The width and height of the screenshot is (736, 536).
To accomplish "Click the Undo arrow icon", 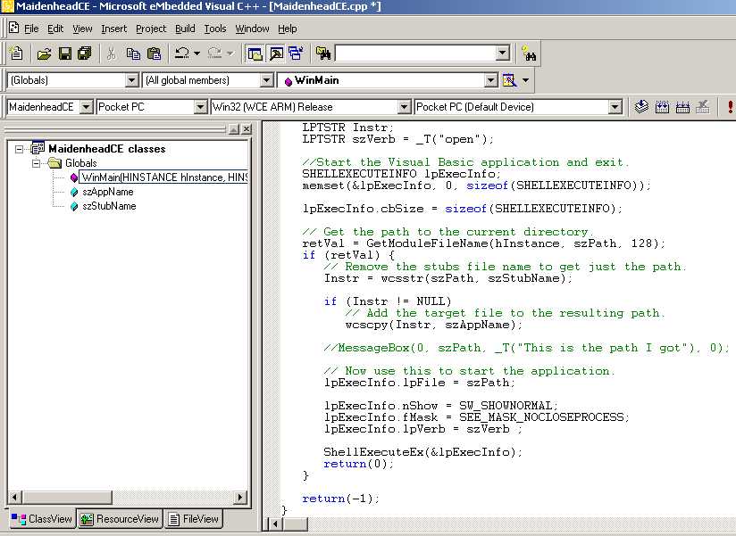I will 181,54.
